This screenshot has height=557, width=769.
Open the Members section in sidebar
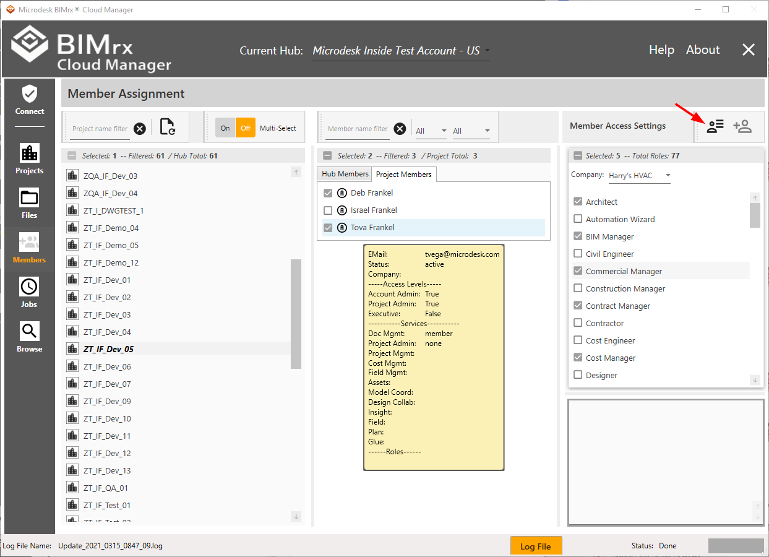30,249
